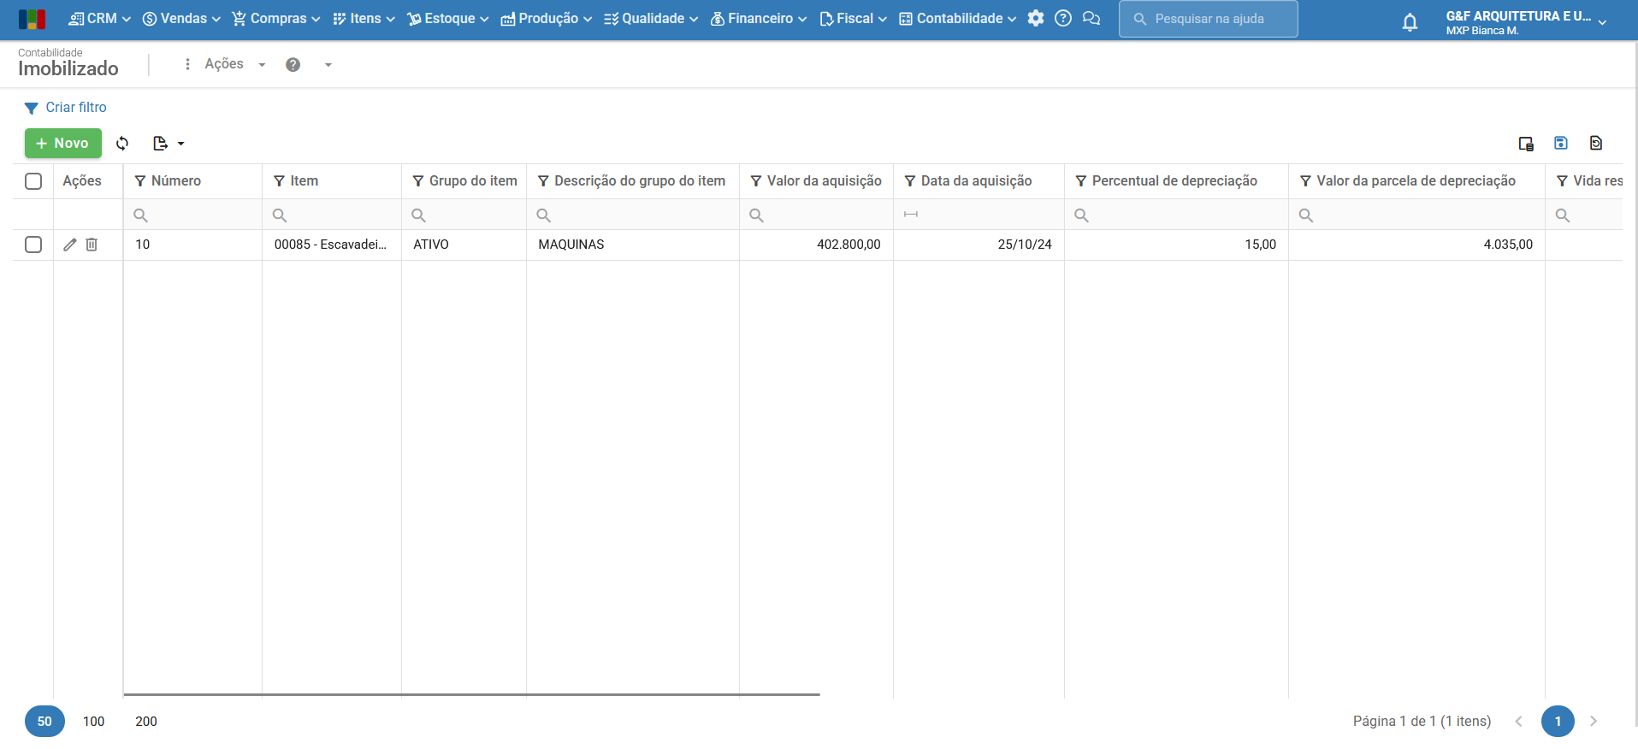Open the help question mark in top bar

[x=1063, y=18]
